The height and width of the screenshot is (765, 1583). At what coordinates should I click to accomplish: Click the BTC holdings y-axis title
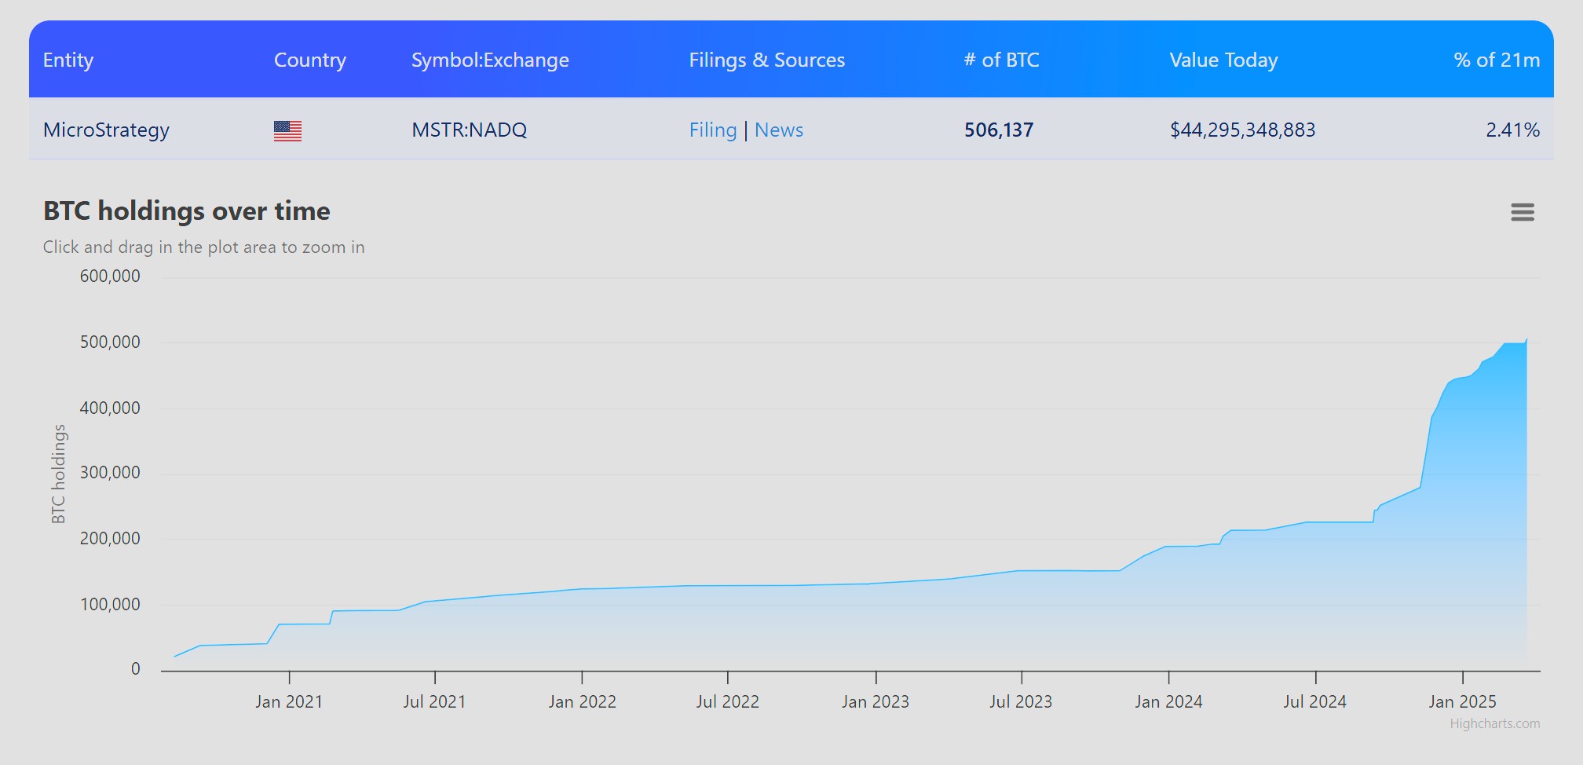point(58,474)
